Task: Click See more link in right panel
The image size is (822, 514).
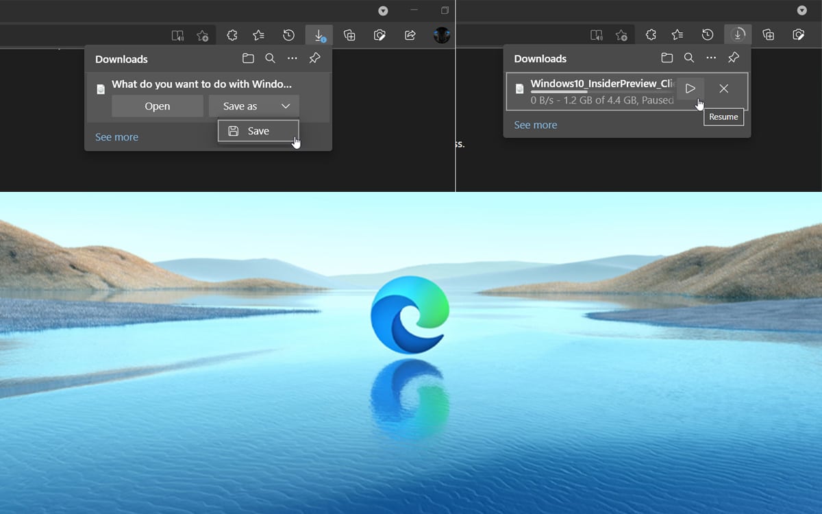Action: [535, 125]
